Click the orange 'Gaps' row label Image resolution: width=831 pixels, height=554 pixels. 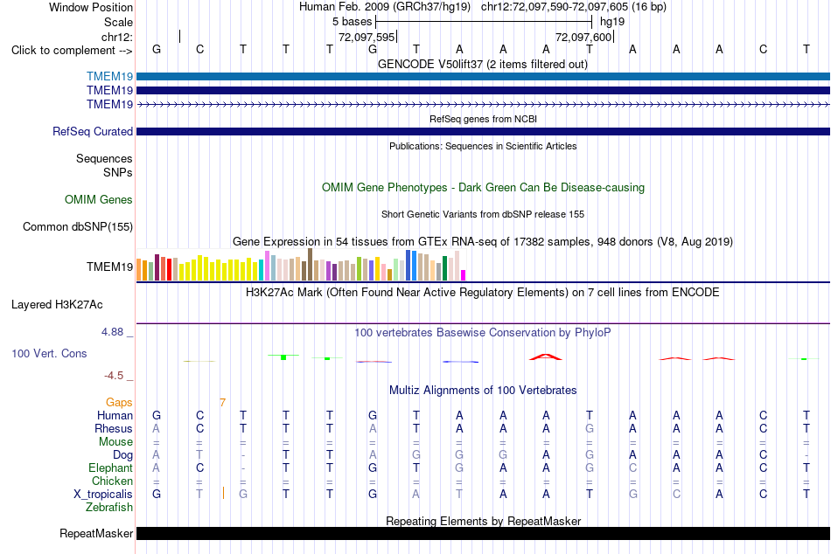tap(119, 403)
